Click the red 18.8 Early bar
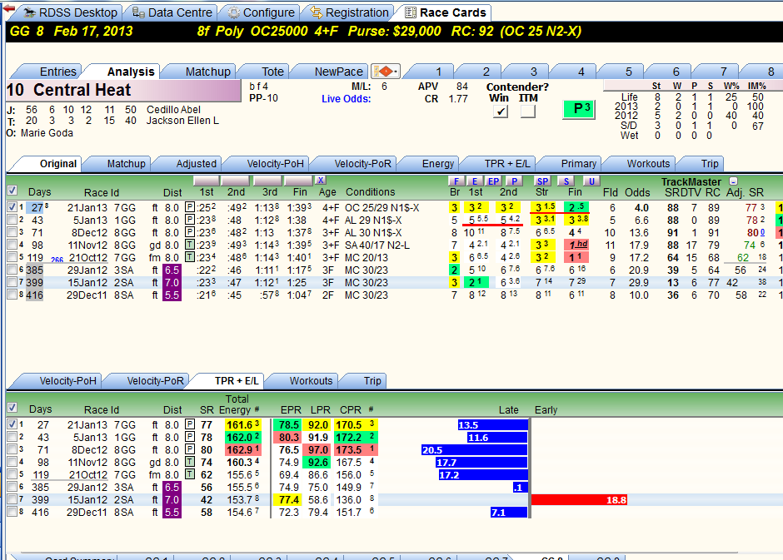Viewport: 783px width, 560px height. (579, 499)
